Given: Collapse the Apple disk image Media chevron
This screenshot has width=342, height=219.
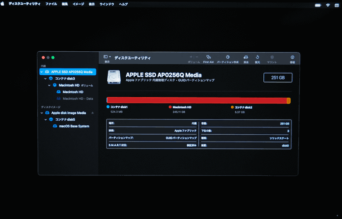Looking at the screenshot, I should (41, 113).
